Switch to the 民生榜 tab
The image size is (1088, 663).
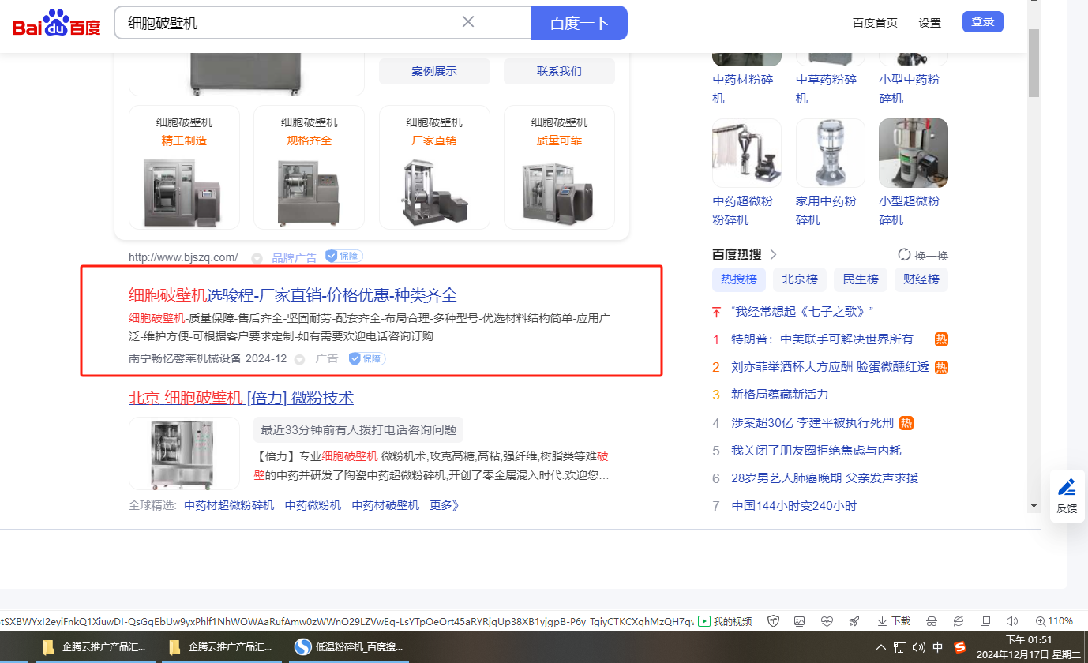coord(861,279)
